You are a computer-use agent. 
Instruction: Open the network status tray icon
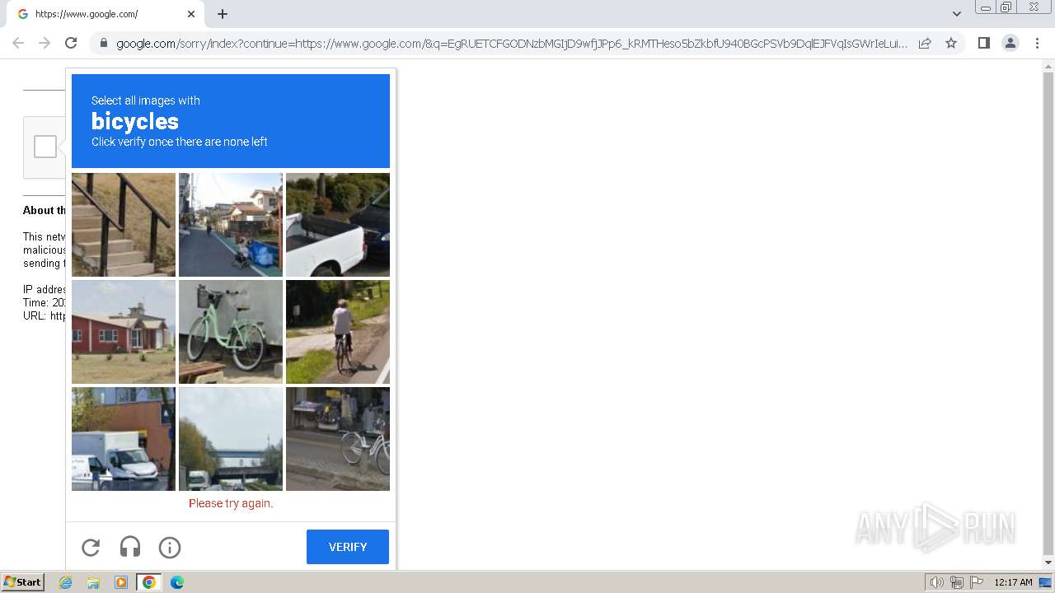click(x=956, y=582)
